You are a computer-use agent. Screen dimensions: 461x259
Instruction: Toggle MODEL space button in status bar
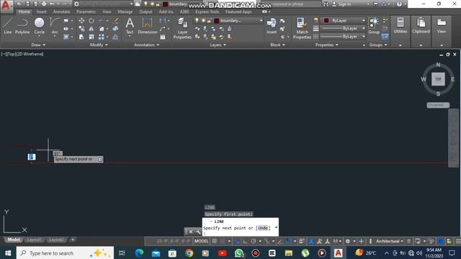(x=202, y=241)
